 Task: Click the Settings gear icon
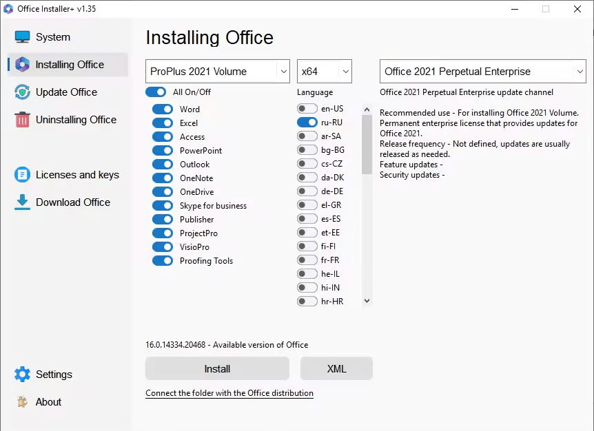tap(22, 375)
